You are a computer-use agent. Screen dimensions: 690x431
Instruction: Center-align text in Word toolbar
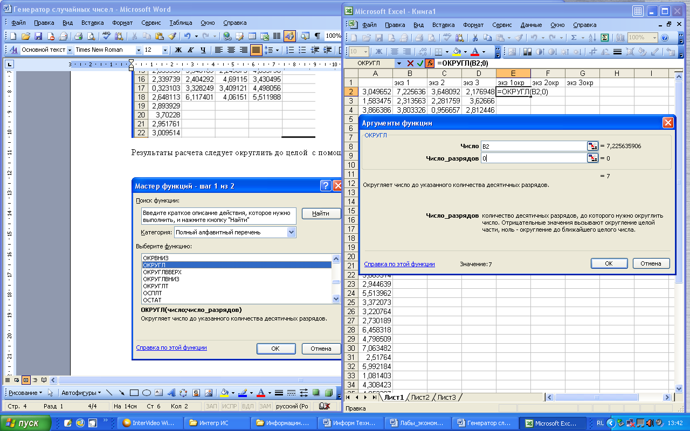click(231, 50)
